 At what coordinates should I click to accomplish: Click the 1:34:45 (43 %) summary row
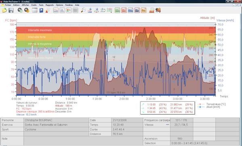pyautogui.click(x=167, y=108)
